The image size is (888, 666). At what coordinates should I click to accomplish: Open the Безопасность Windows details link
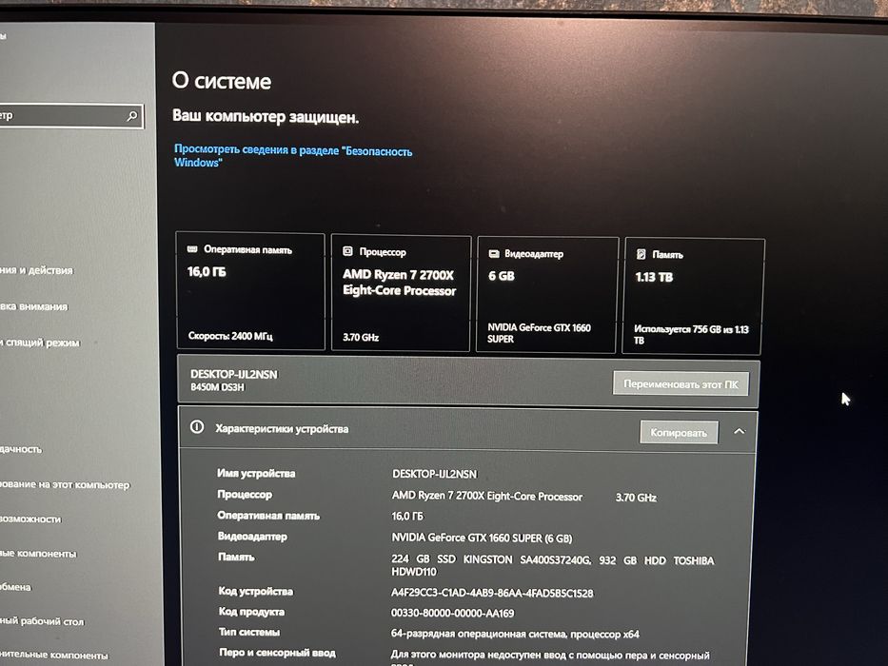click(x=293, y=156)
